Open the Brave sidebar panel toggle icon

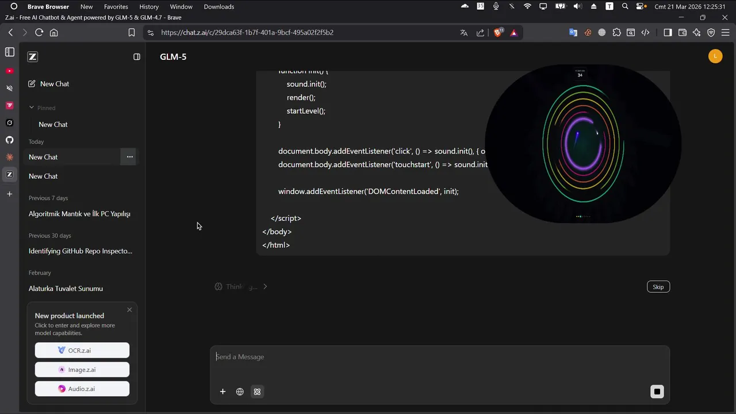point(9,52)
